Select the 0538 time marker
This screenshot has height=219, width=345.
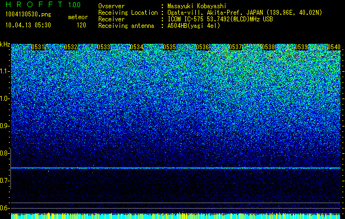[x=268, y=47]
